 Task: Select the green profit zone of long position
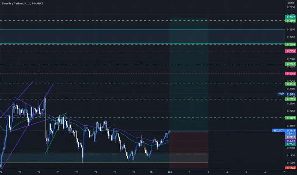point(189,74)
